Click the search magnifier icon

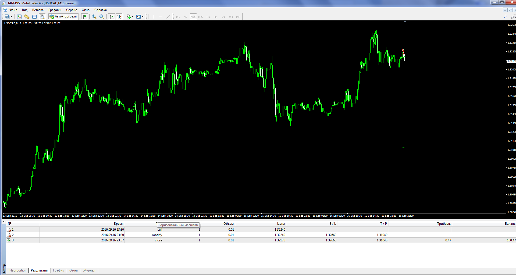point(505,17)
